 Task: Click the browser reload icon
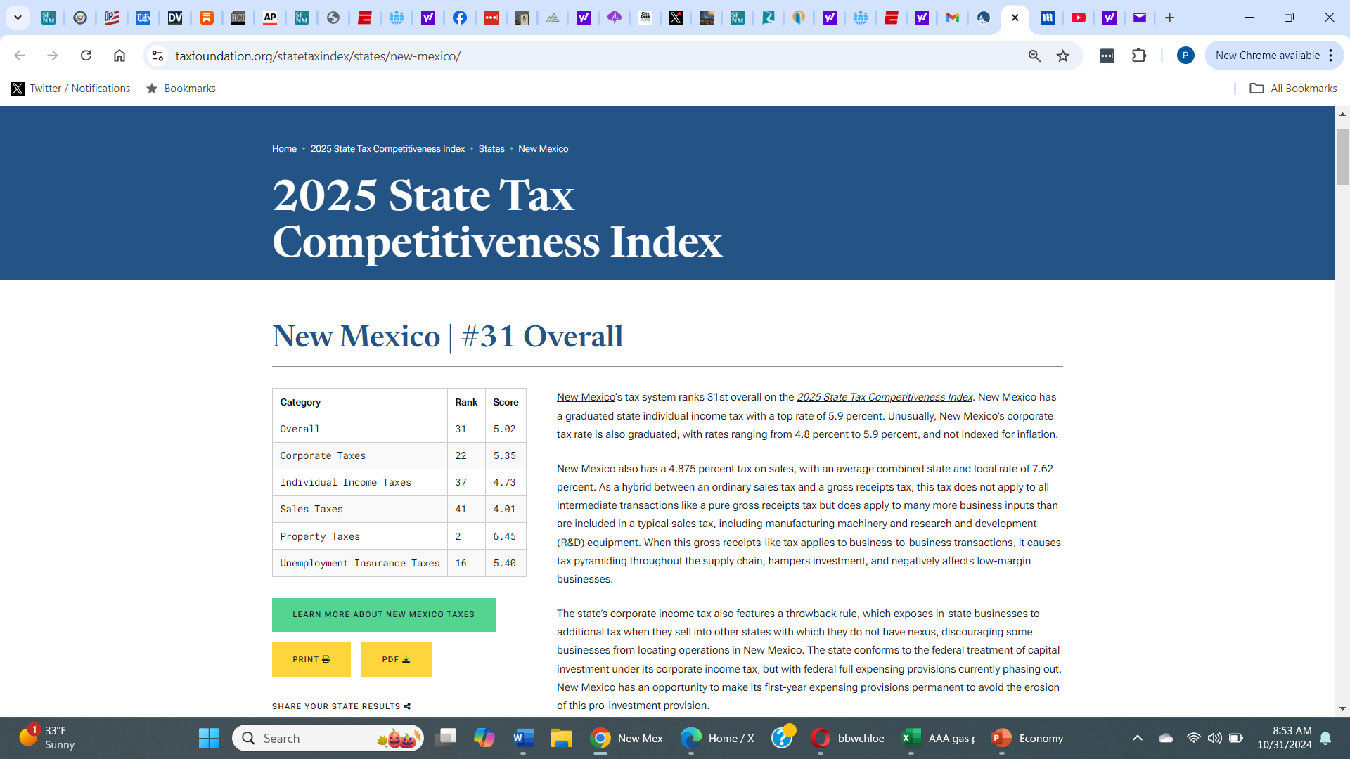pyautogui.click(x=86, y=56)
